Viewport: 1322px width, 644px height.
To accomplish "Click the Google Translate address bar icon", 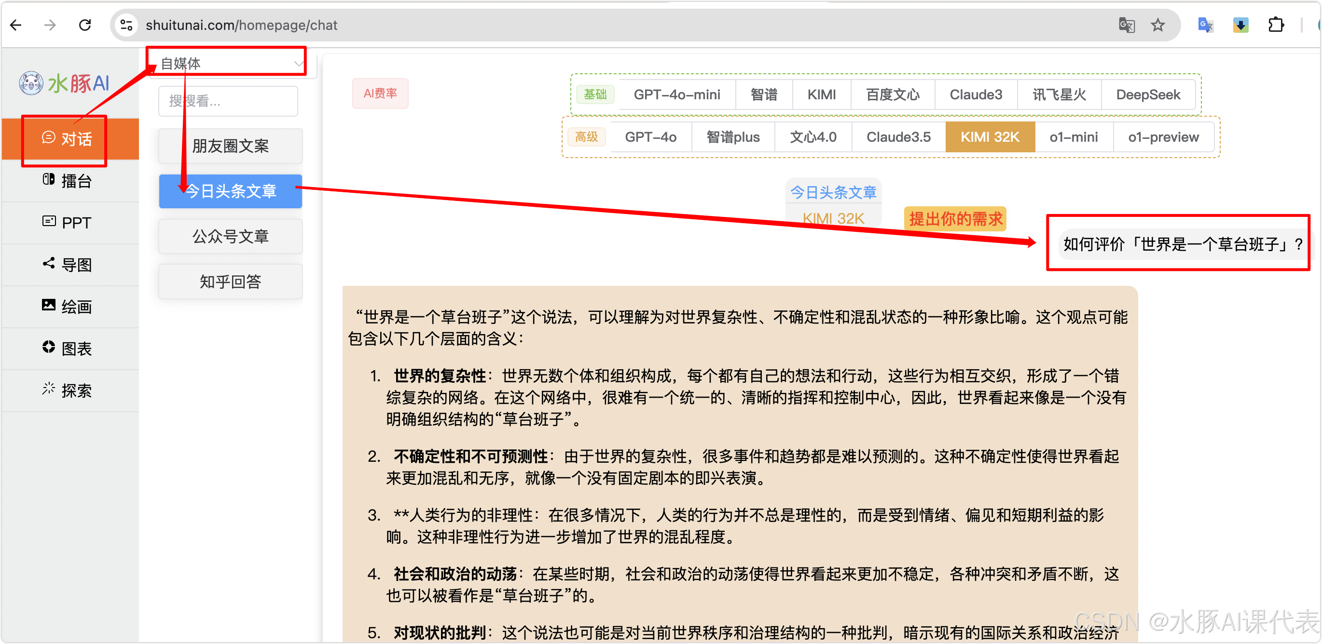I will coord(1127,25).
